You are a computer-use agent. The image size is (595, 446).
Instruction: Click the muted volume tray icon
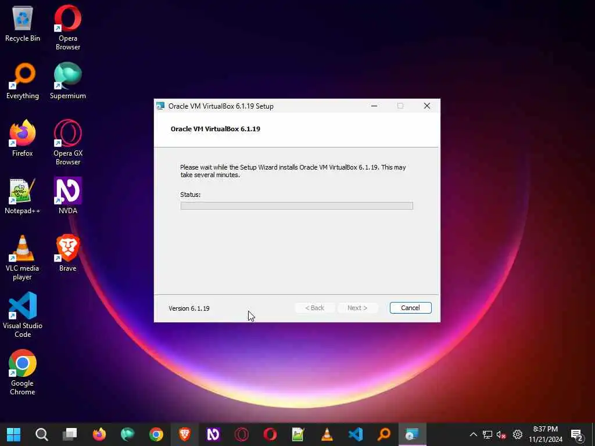click(x=501, y=434)
